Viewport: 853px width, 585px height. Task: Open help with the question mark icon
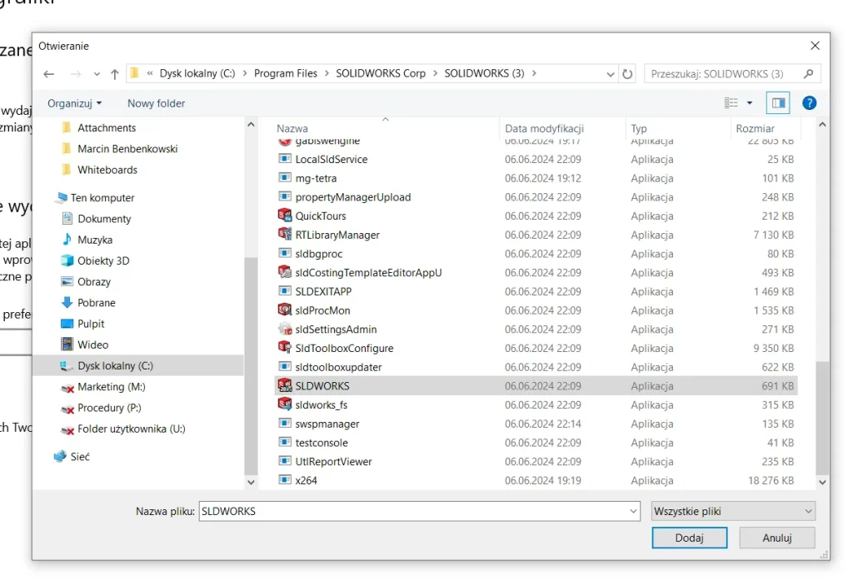(808, 103)
